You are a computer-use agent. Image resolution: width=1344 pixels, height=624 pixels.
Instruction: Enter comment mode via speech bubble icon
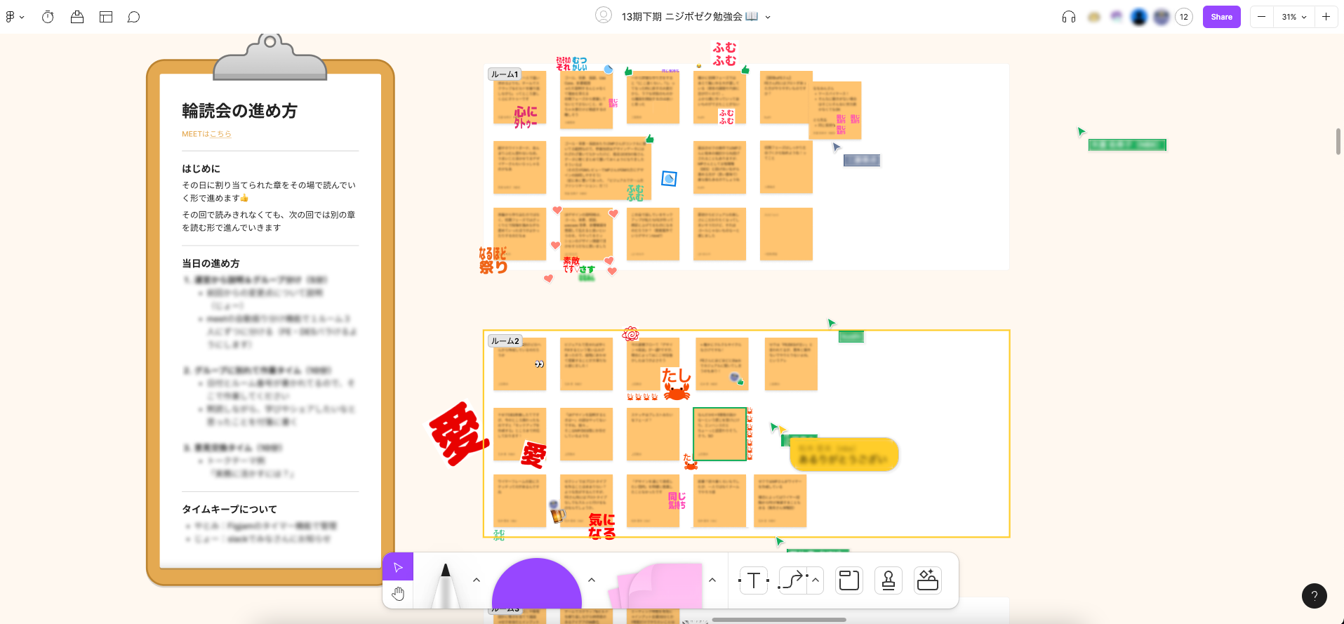[134, 17]
